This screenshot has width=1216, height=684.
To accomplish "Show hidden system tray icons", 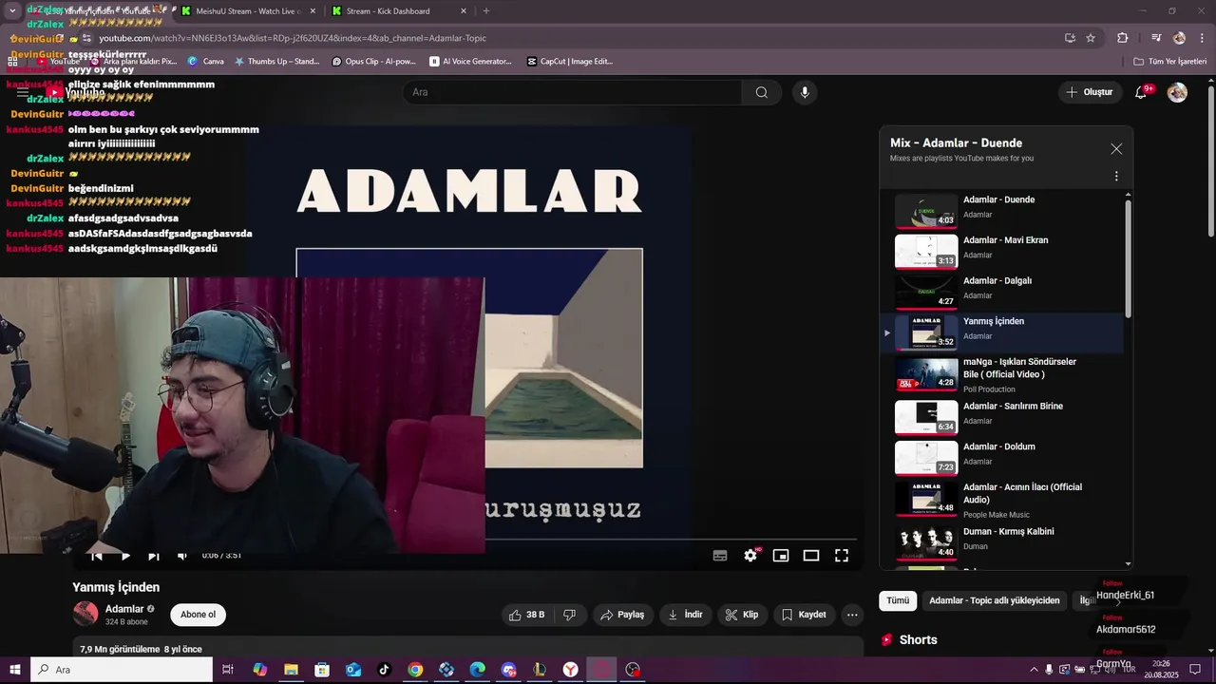I will (x=1035, y=670).
